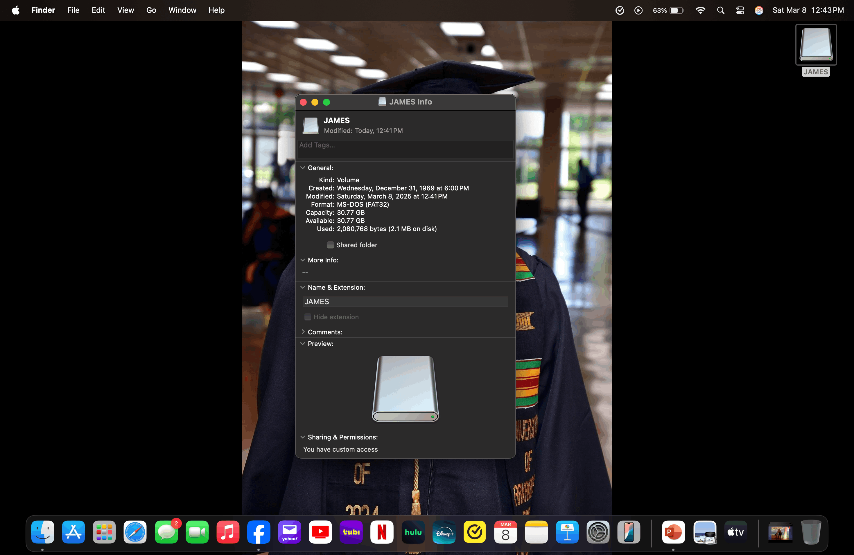Click the Add Tags field
This screenshot has width=854, height=555.
[405, 149]
